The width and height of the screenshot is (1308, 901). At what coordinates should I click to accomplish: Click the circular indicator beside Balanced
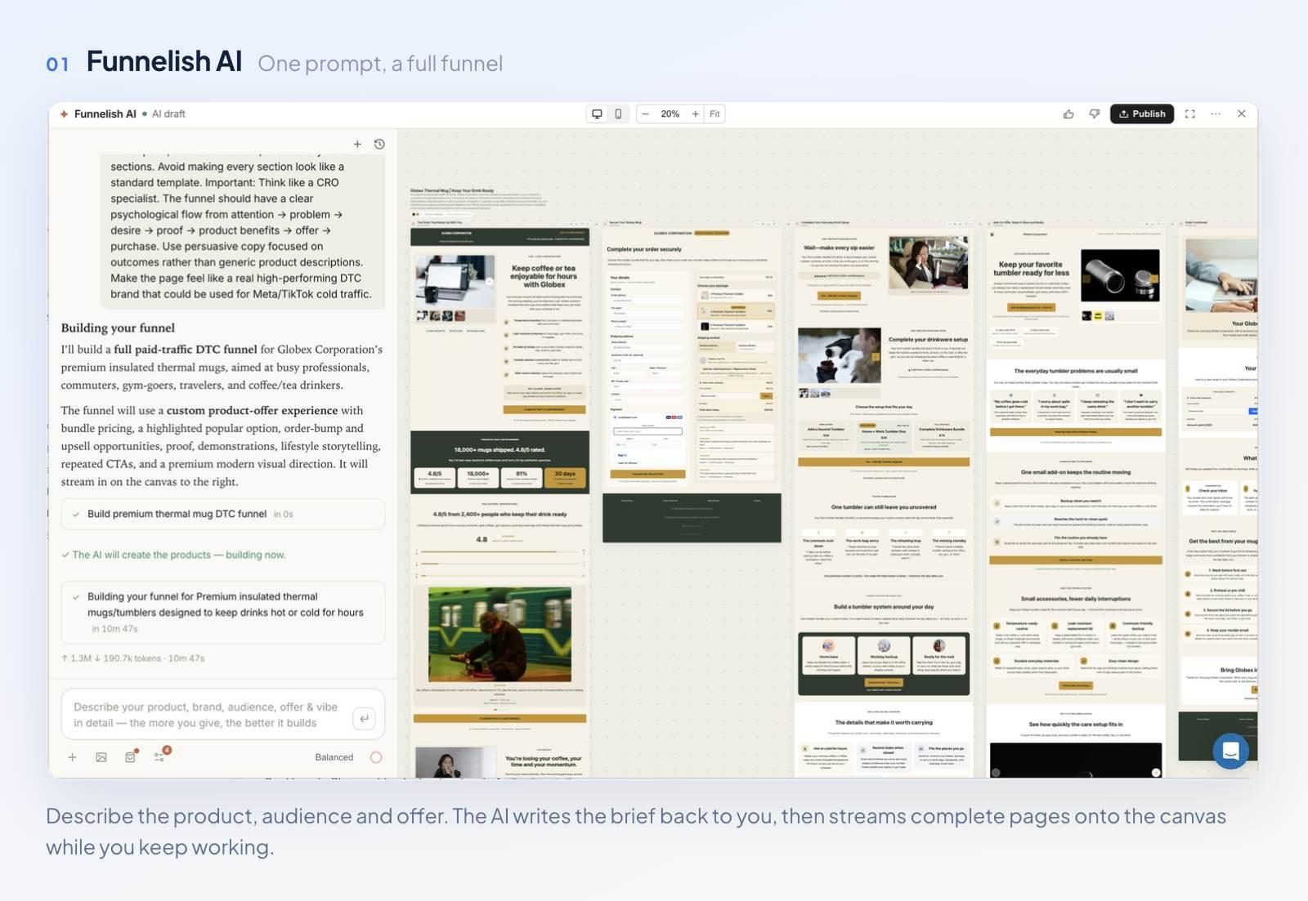tap(376, 757)
